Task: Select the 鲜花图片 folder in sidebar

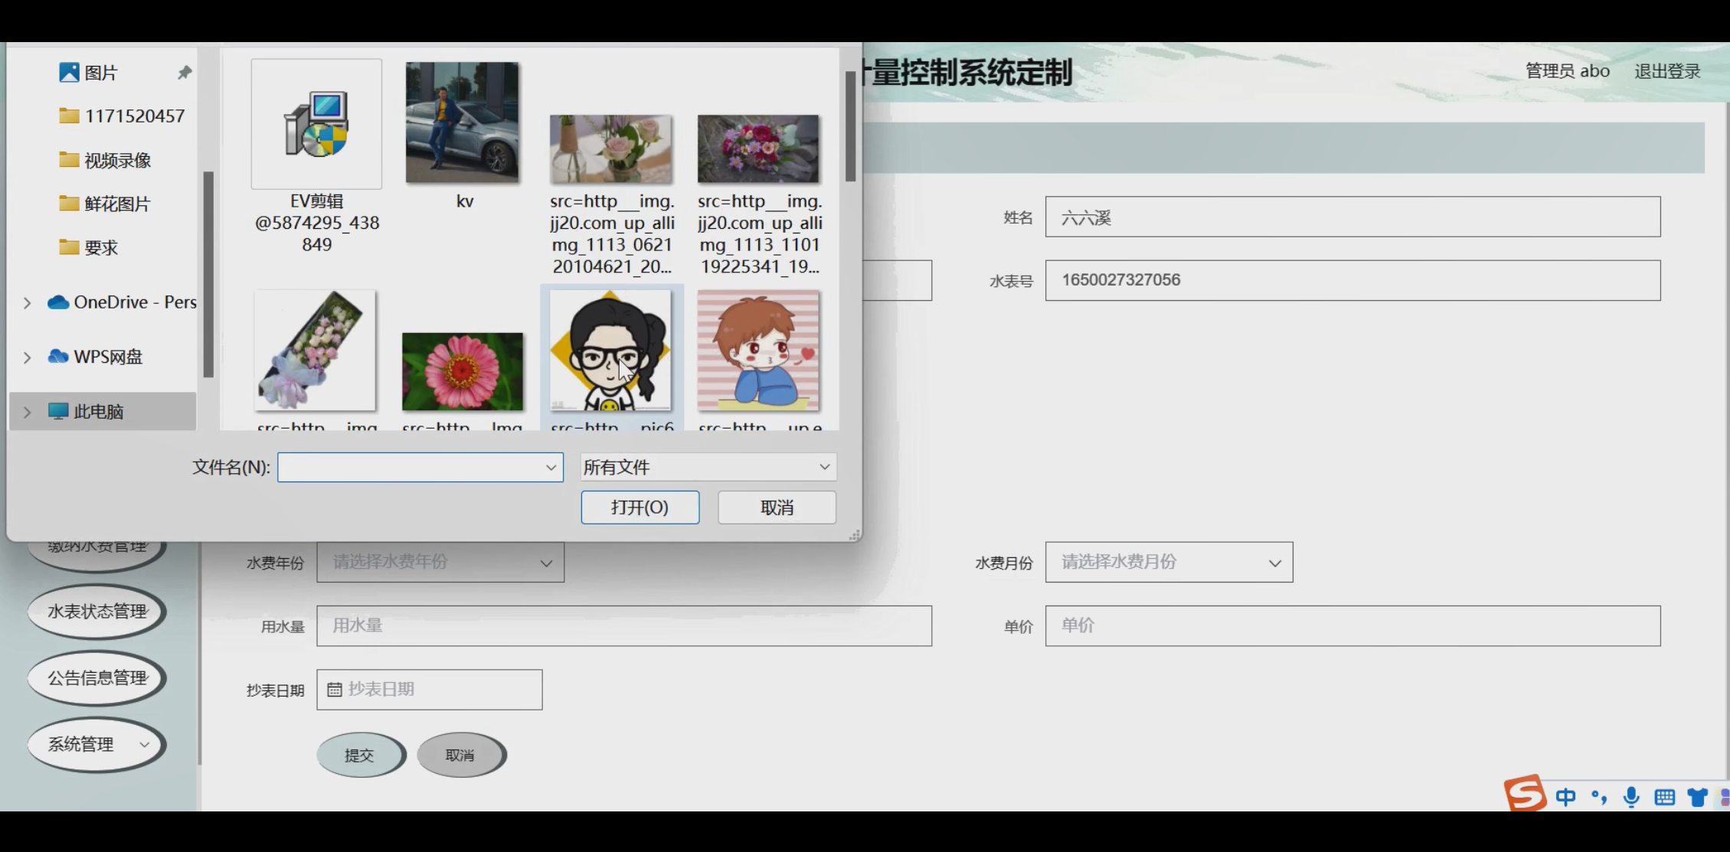Action: pos(116,204)
